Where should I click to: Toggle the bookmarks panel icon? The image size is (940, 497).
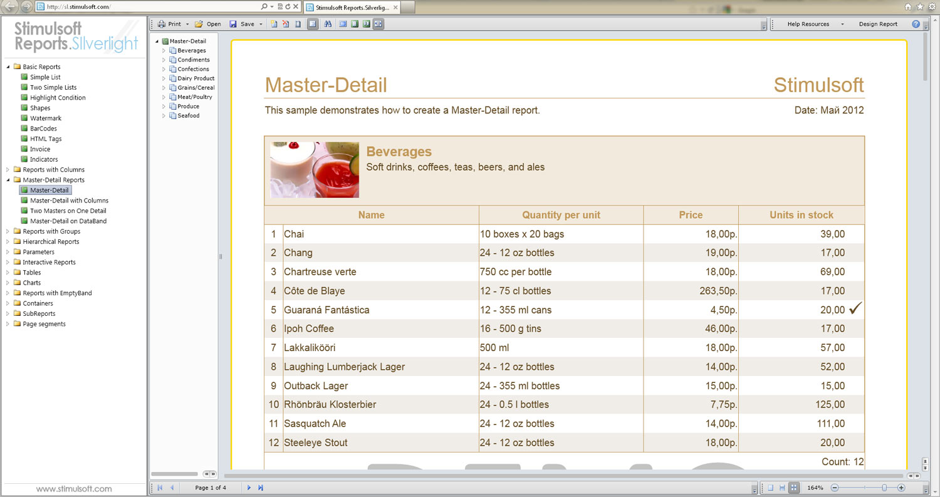click(x=312, y=24)
